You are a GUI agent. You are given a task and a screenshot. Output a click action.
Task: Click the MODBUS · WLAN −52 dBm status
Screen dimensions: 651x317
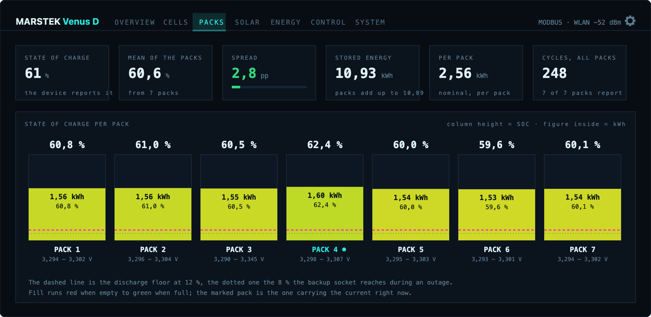point(580,22)
